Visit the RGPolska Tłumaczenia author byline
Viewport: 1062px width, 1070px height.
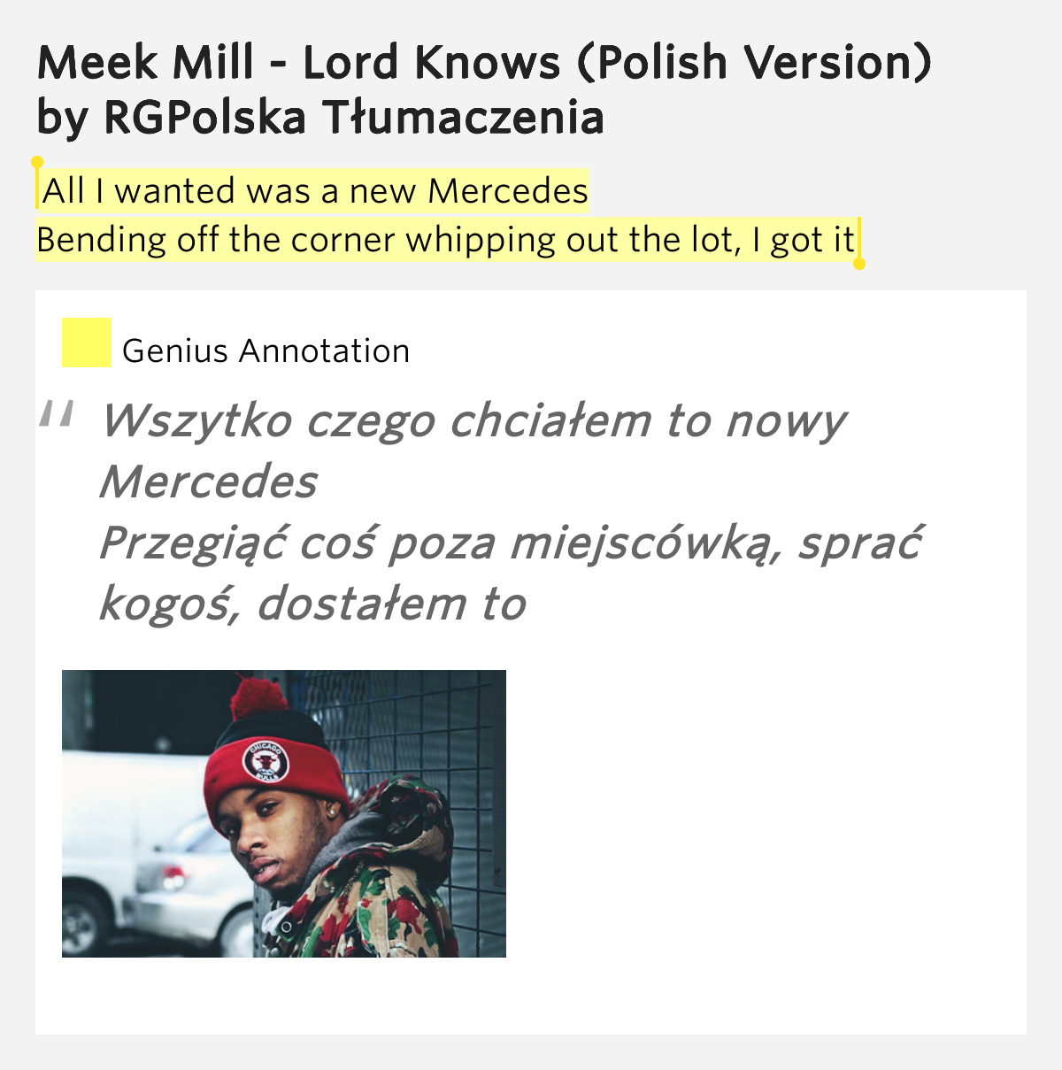(x=320, y=118)
